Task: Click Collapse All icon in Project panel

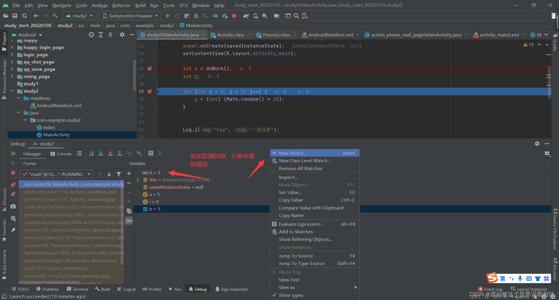Action: [x=110, y=35]
